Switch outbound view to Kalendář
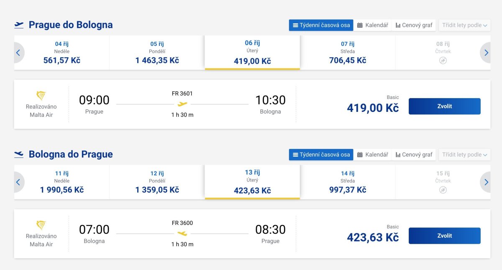This screenshot has width=502, height=270. tap(372, 25)
